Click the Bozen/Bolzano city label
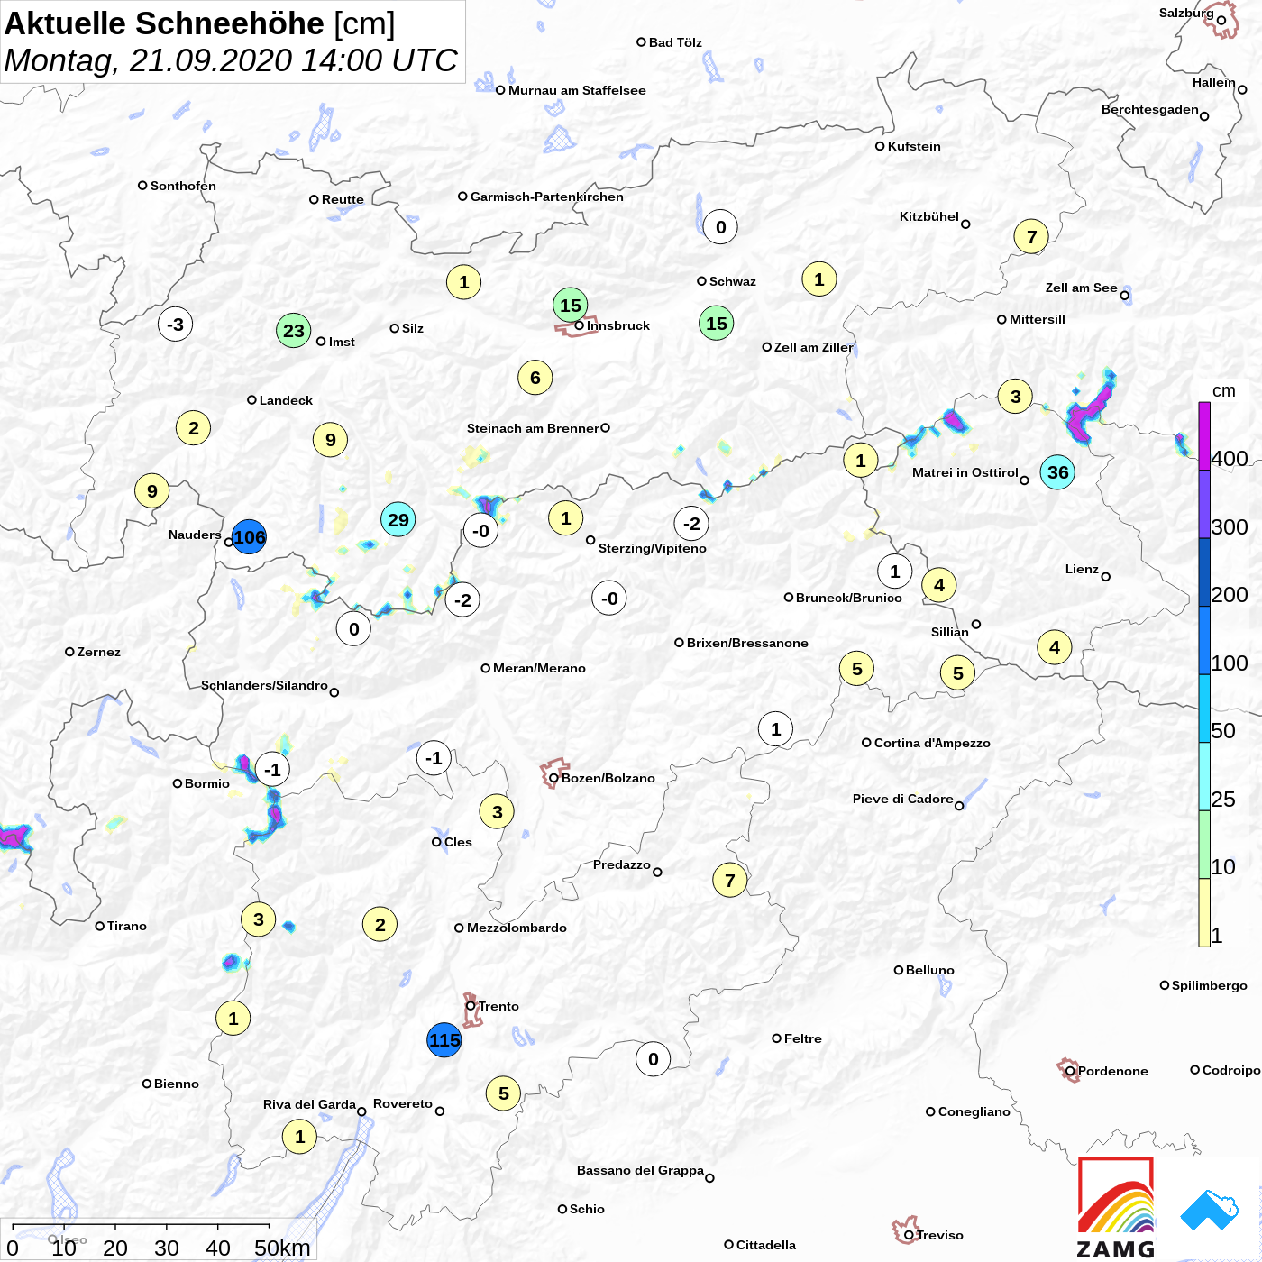The width and height of the screenshot is (1262, 1262). pos(608,778)
